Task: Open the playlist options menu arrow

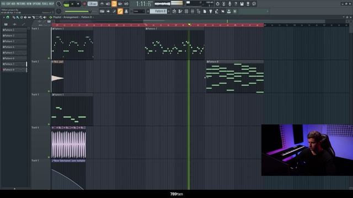Action: 4,17
